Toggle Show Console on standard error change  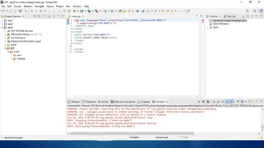(232, 102)
